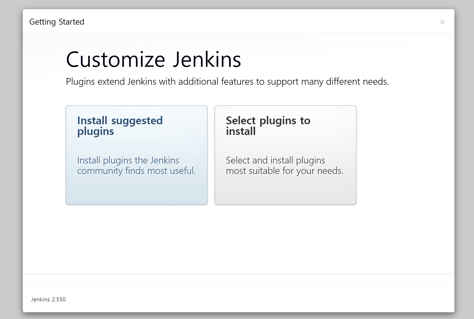474x319 pixels.
Task: Click "Select and install plugins" description text
Action: [275, 160]
